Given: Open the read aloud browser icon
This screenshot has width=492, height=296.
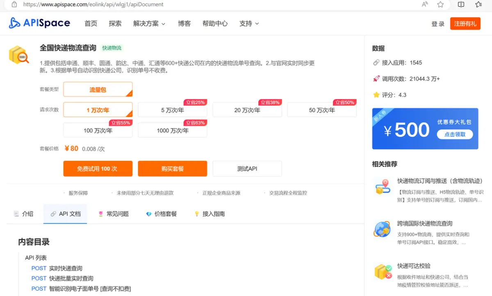Looking at the screenshot, I should 425,5.
